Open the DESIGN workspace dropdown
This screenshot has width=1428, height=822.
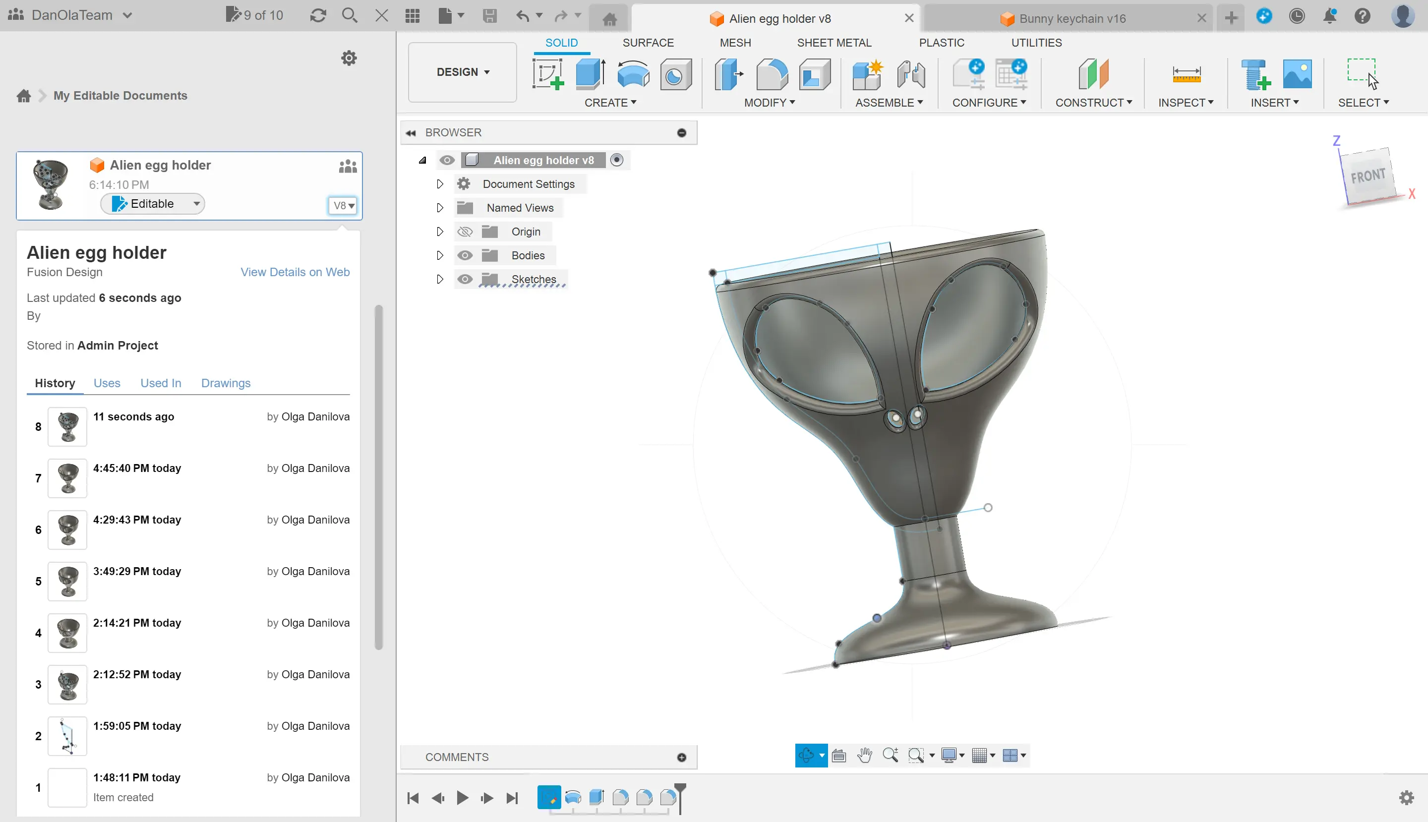[463, 72]
